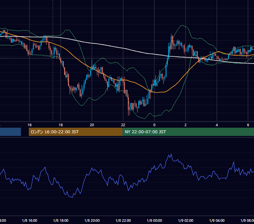
Task: Click the "1/9 00:00" date label on bottom axis
Action: pyautogui.click(x=154, y=220)
